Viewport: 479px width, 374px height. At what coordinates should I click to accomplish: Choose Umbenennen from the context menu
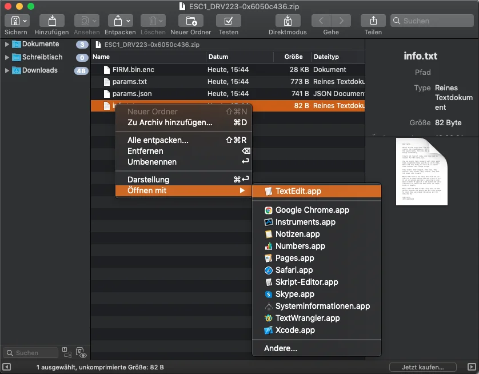point(151,162)
